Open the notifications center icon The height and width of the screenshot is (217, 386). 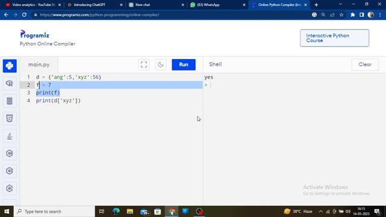coord(378,212)
